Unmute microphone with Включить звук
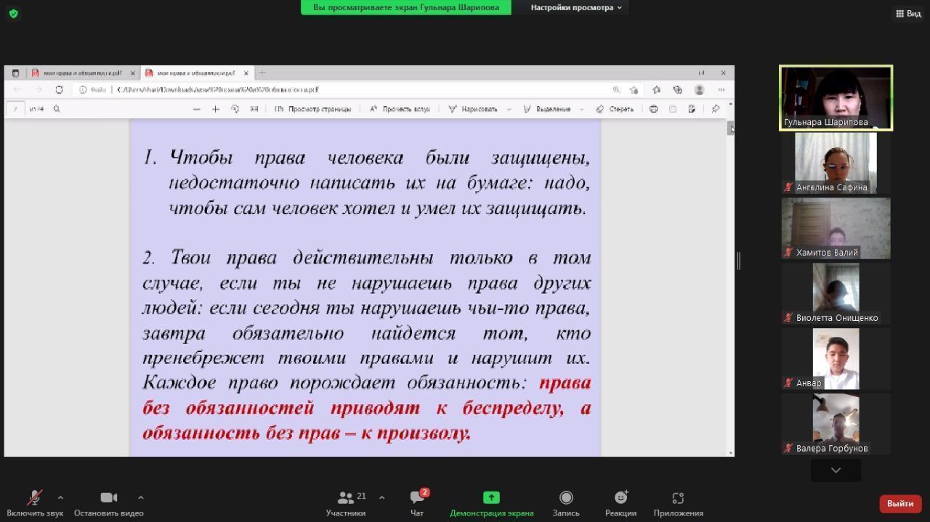 (35, 503)
